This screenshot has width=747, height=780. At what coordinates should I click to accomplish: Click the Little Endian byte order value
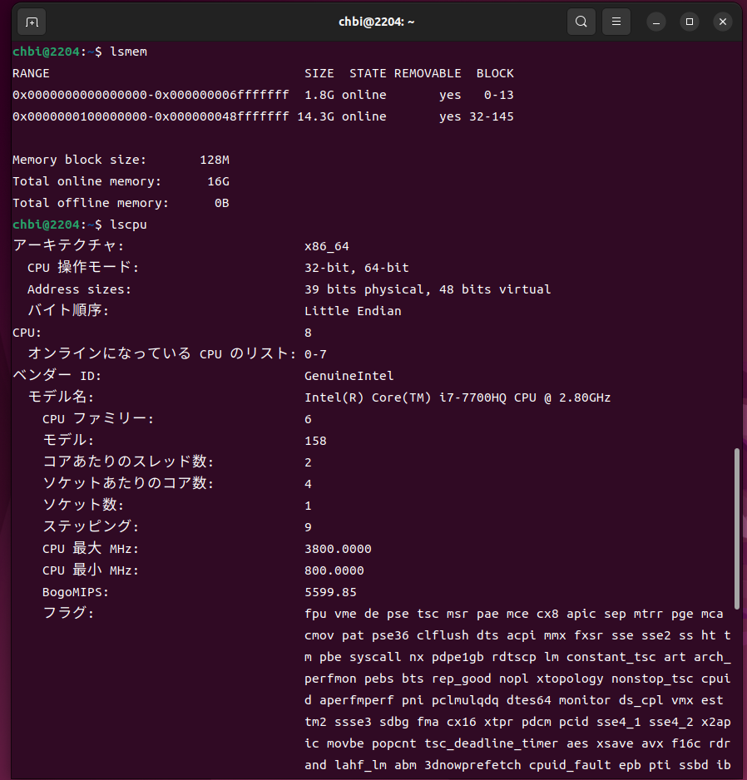[x=353, y=311]
